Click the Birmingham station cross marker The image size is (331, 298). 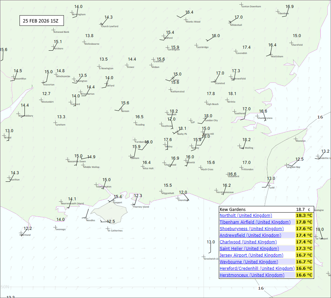[72, 13]
